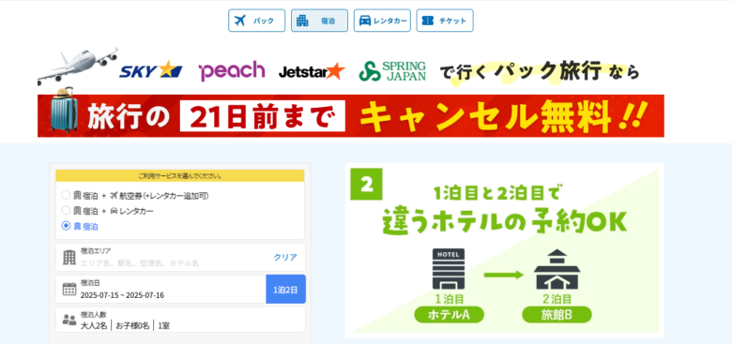Click the HOTEL building icon above ホテルA
Screen dimensions: 732x344
tap(449, 269)
